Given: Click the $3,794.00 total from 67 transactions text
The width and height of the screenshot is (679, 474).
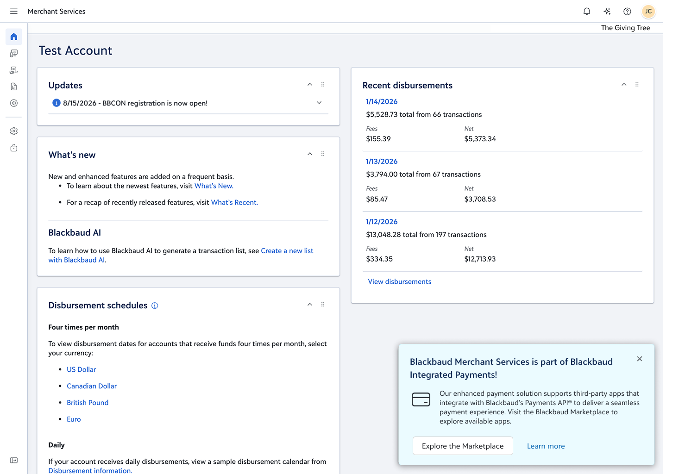Looking at the screenshot, I should click(423, 175).
